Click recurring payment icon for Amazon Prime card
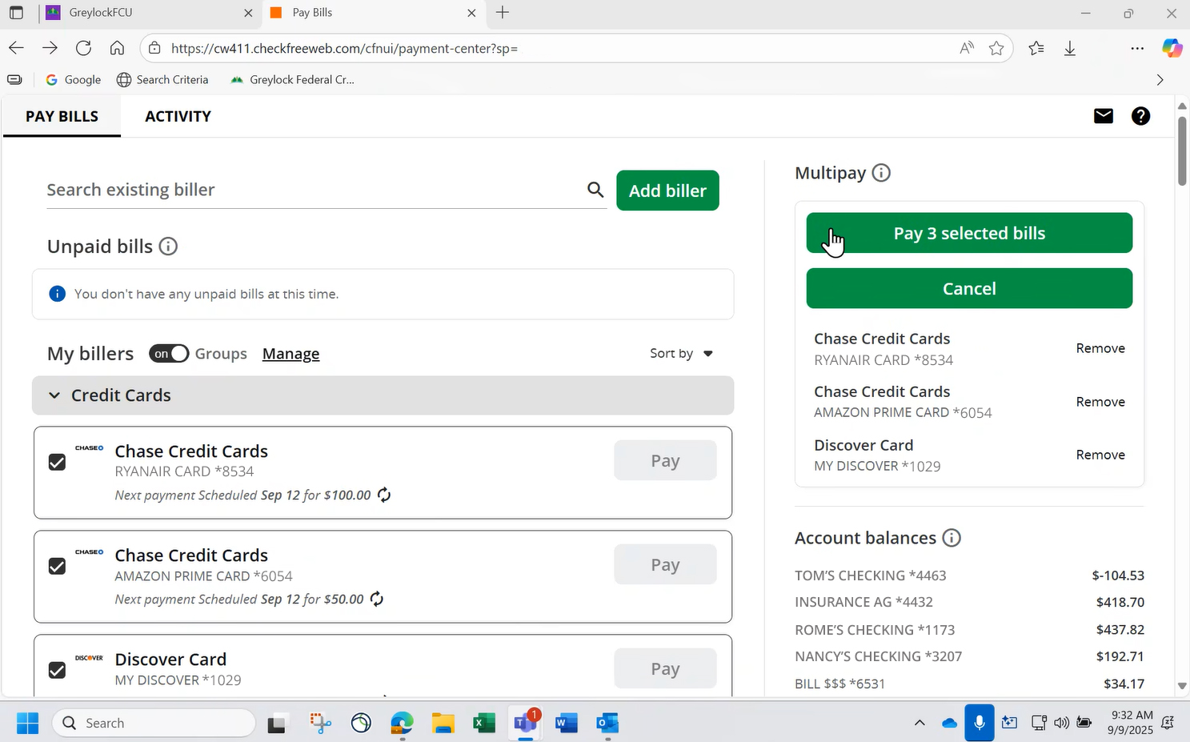1190x742 pixels. pyautogui.click(x=377, y=599)
